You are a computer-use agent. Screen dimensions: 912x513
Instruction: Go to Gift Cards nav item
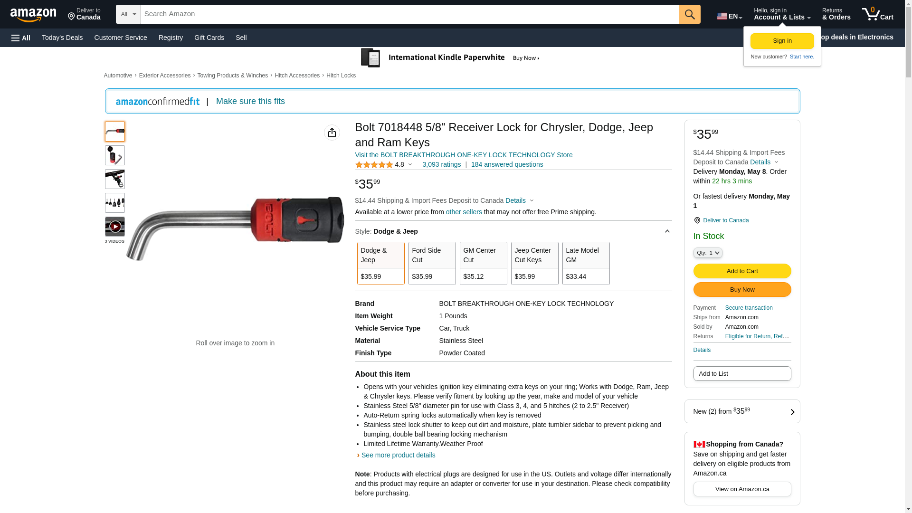[x=209, y=38]
